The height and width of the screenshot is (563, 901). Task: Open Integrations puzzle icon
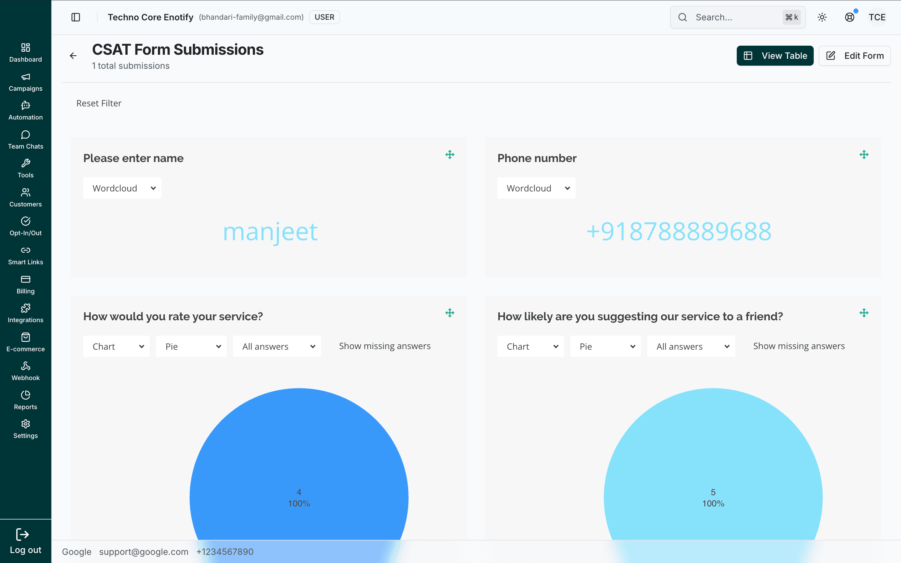click(x=25, y=308)
